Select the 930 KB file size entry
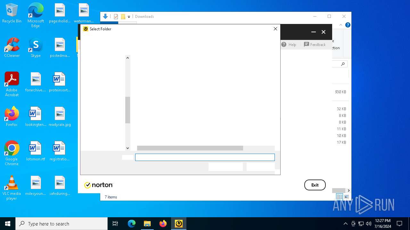The image size is (410, 230). (x=340, y=92)
